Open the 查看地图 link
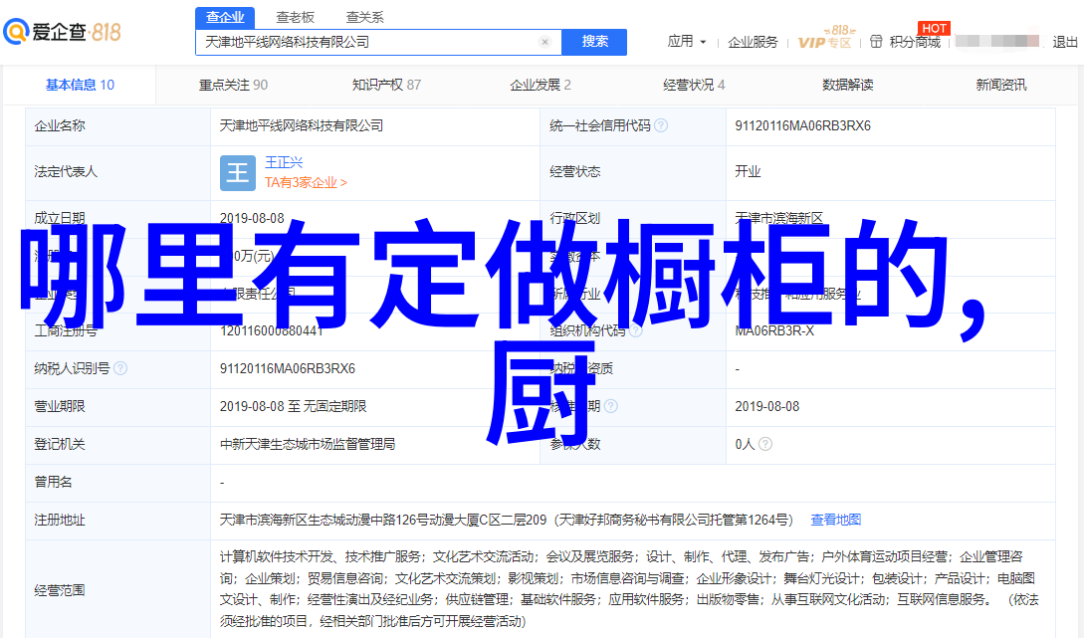The width and height of the screenshot is (1084, 638). click(835, 520)
